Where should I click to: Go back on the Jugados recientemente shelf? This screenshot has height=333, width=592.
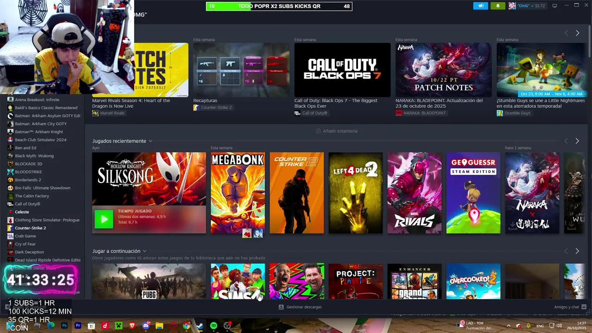coord(566,141)
